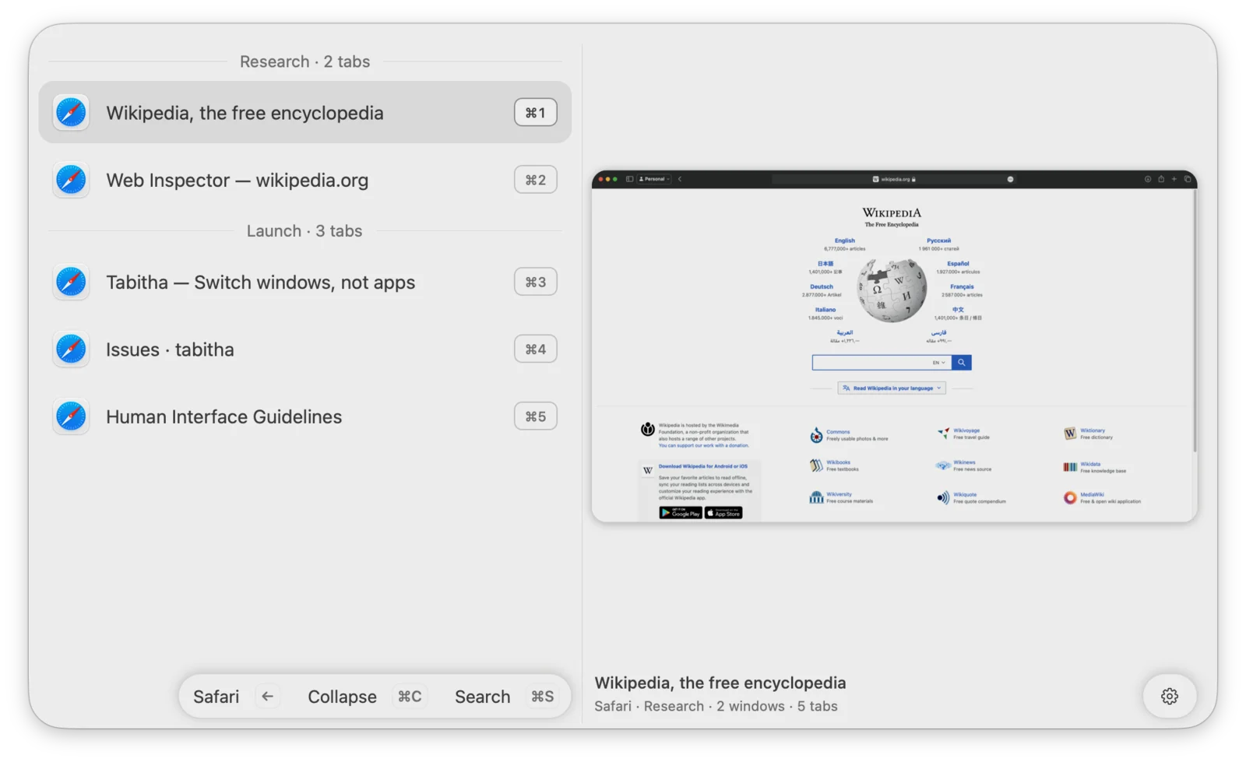Click the ⌘S shortcut badge
1246x762 pixels.
(x=542, y=696)
